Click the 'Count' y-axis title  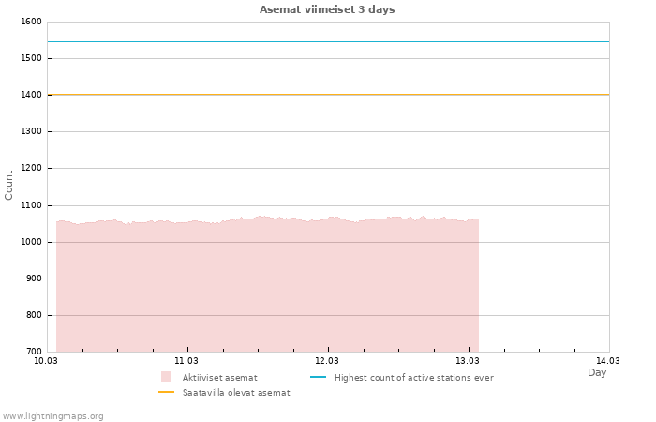click(x=9, y=185)
